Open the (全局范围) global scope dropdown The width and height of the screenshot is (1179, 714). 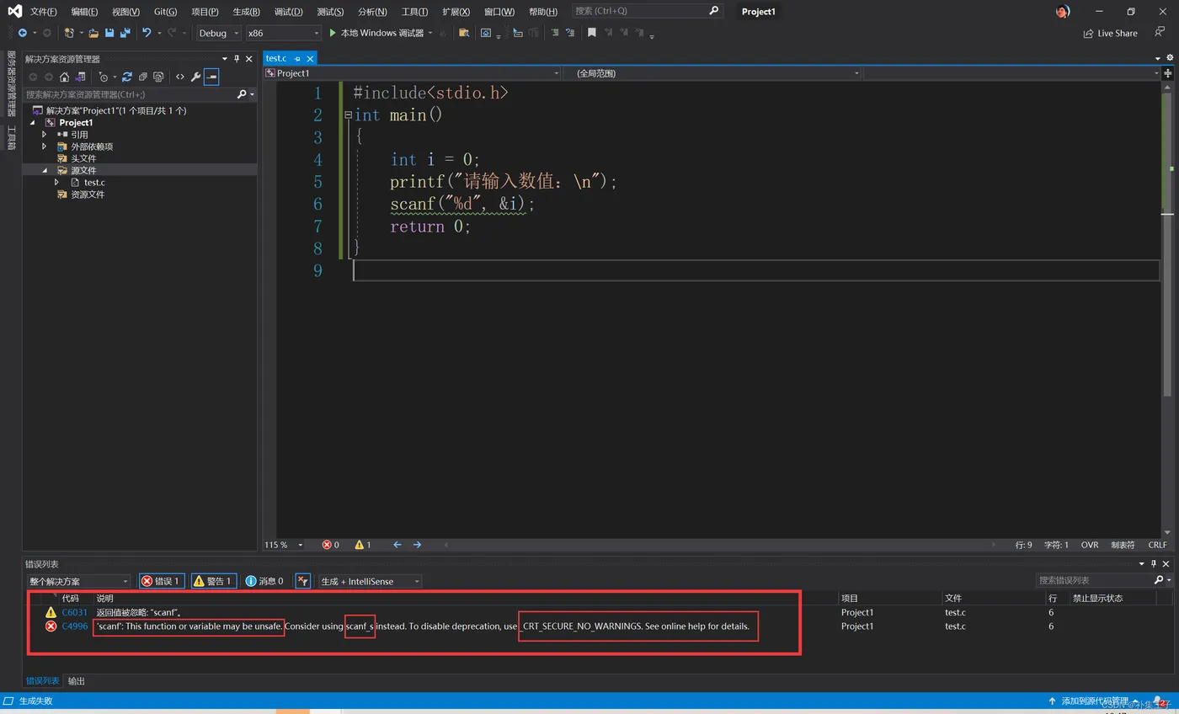pyautogui.click(x=712, y=73)
